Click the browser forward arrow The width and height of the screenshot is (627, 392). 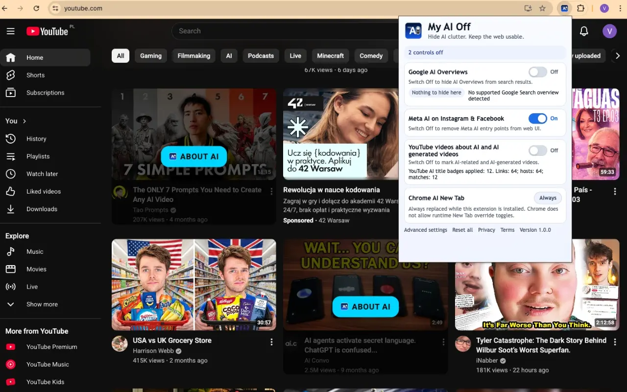[21, 8]
